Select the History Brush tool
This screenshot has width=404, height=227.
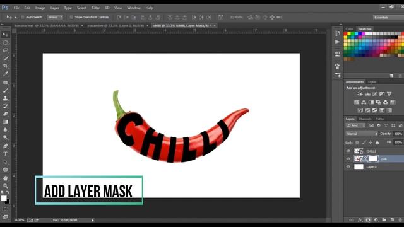click(x=5, y=106)
